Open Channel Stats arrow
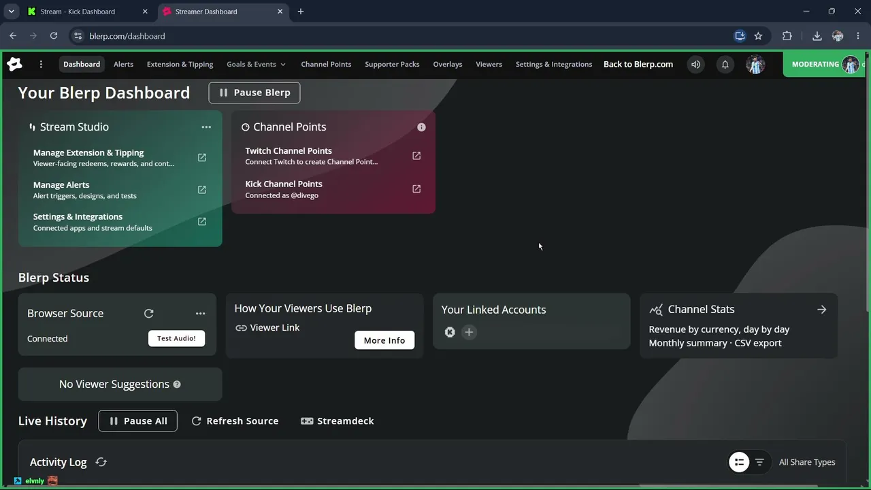The height and width of the screenshot is (490, 871). pos(822,310)
